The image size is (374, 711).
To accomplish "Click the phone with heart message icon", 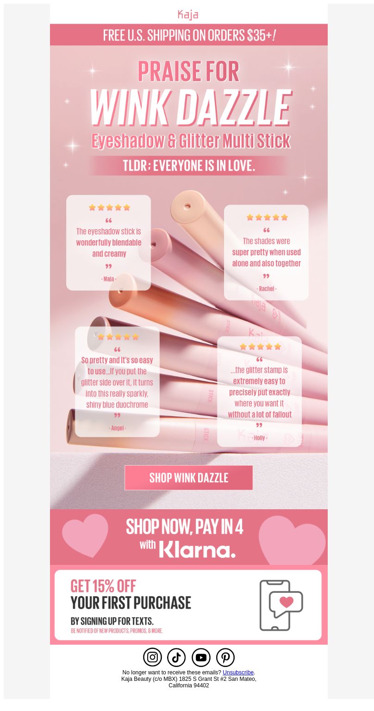I will 281,605.
